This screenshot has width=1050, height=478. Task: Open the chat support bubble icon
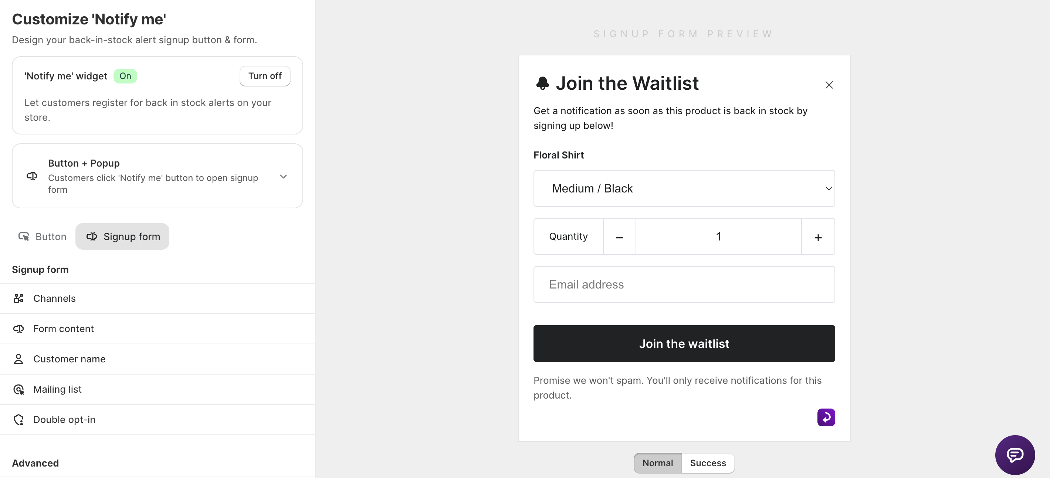pyautogui.click(x=1015, y=455)
